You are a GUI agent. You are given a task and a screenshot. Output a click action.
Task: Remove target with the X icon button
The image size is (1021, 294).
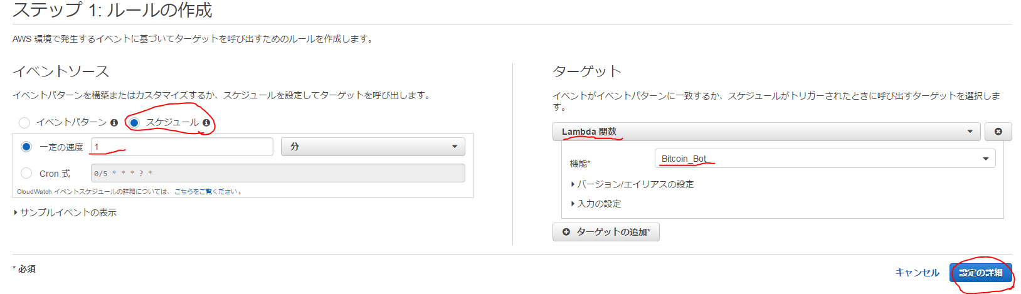(x=998, y=132)
